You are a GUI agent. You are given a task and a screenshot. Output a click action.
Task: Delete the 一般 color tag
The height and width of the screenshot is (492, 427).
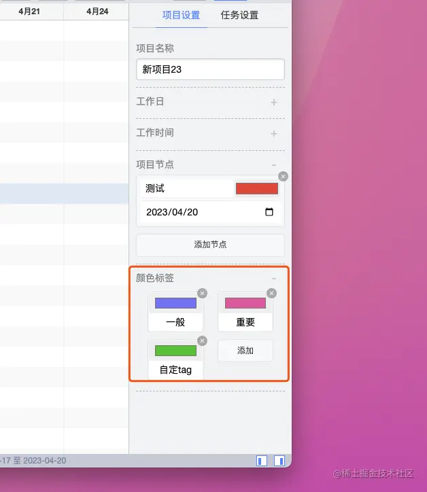(202, 293)
